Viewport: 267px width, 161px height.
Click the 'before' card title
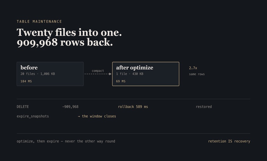coord(29,68)
